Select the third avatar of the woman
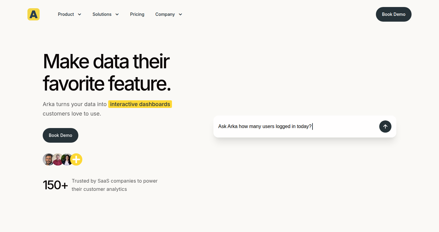The image size is (439, 232). [x=67, y=159]
